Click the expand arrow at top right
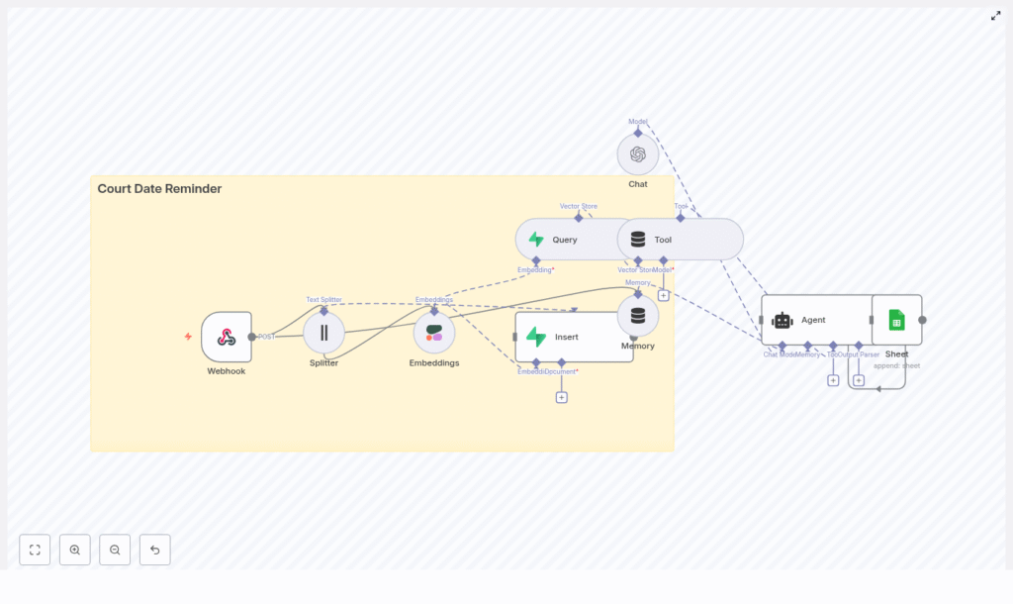 click(x=996, y=16)
